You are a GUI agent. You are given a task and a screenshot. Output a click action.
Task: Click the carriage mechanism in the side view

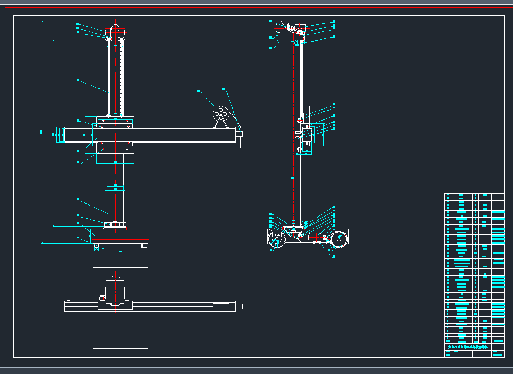pyautogui.click(x=305, y=136)
